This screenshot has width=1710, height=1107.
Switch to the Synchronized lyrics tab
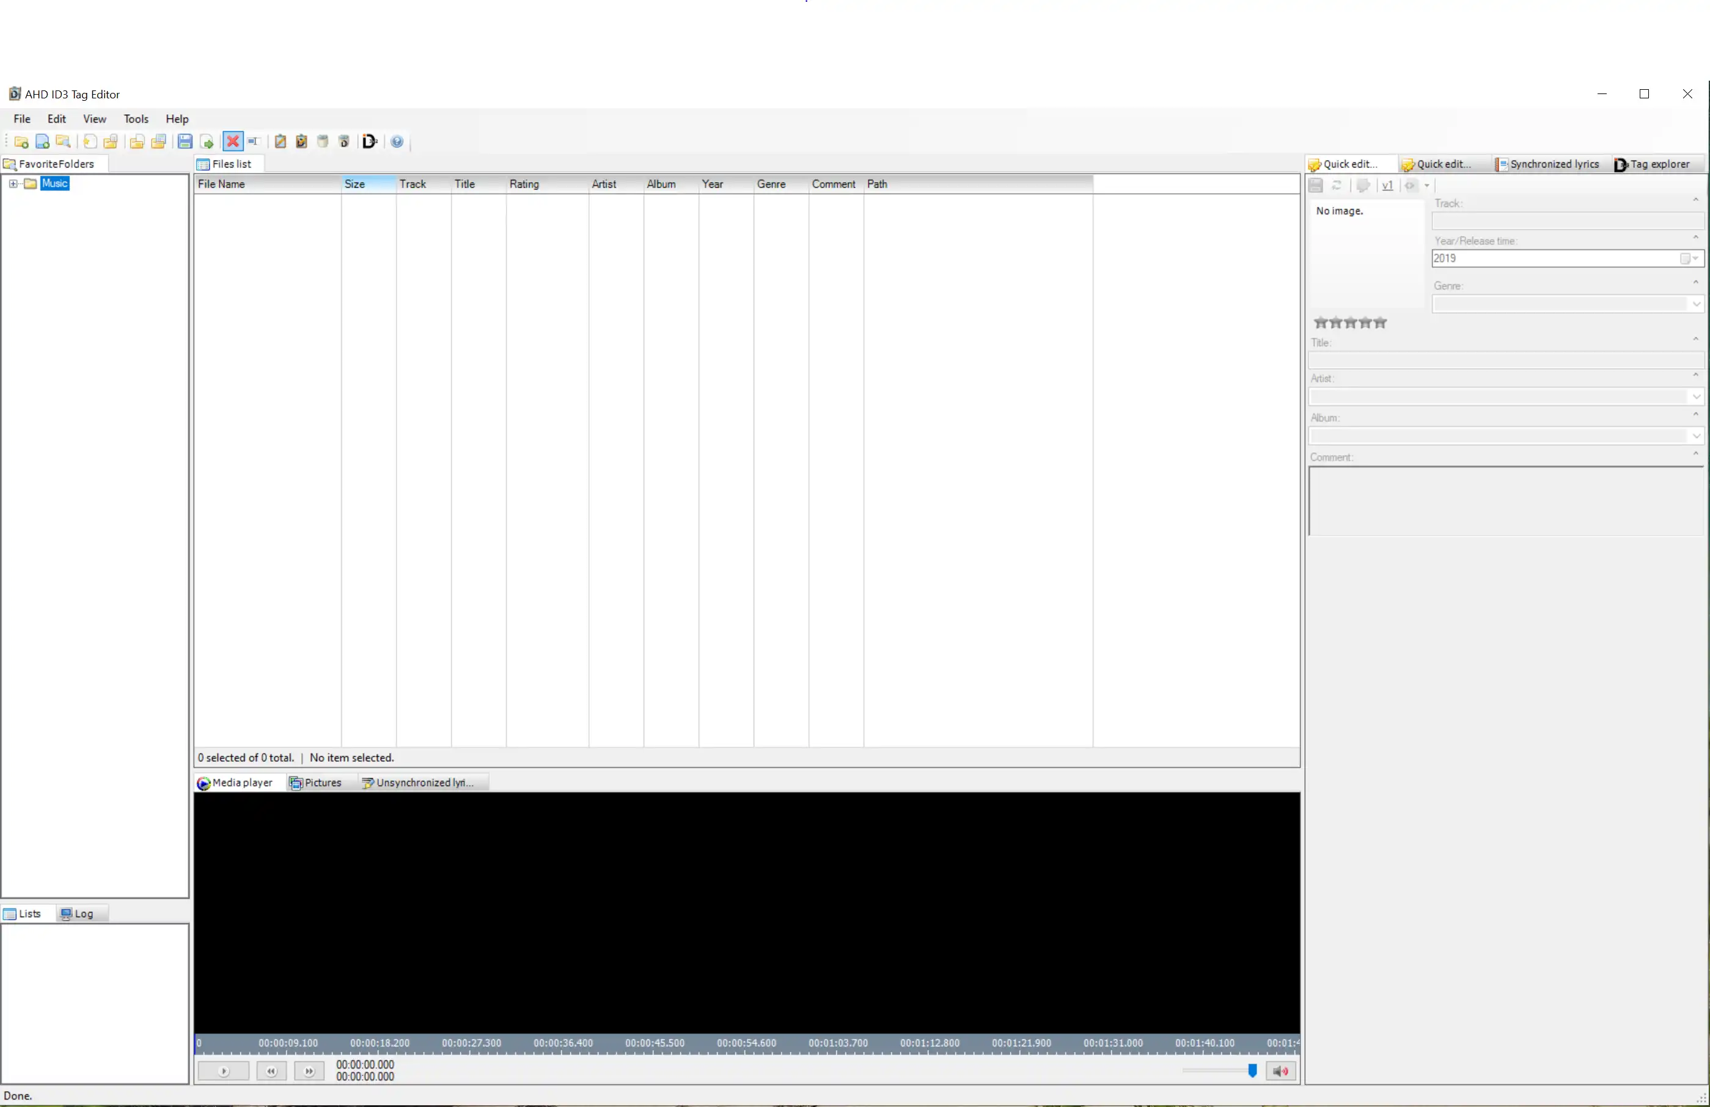click(1547, 164)
